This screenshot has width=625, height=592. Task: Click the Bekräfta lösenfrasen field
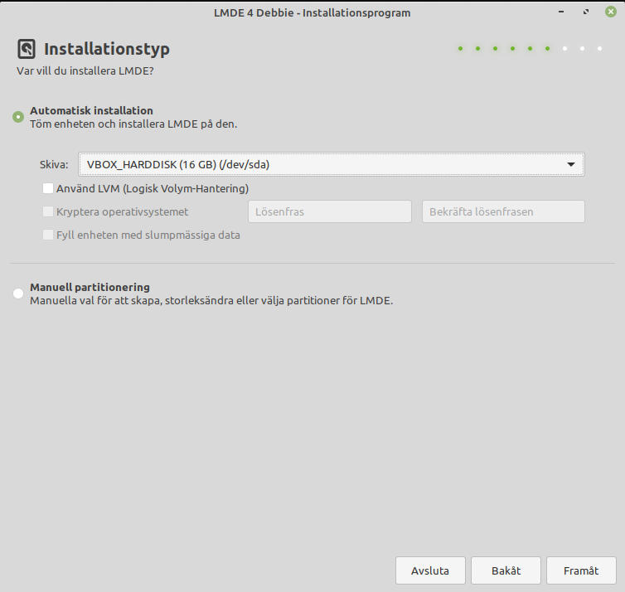[x=503, y=211]
